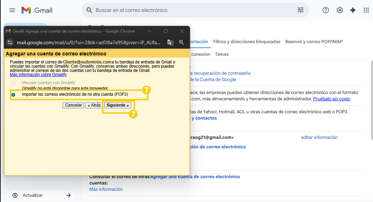373x202 pixels.
Task: Click the Cancelar button
Action: pos(73,105)
